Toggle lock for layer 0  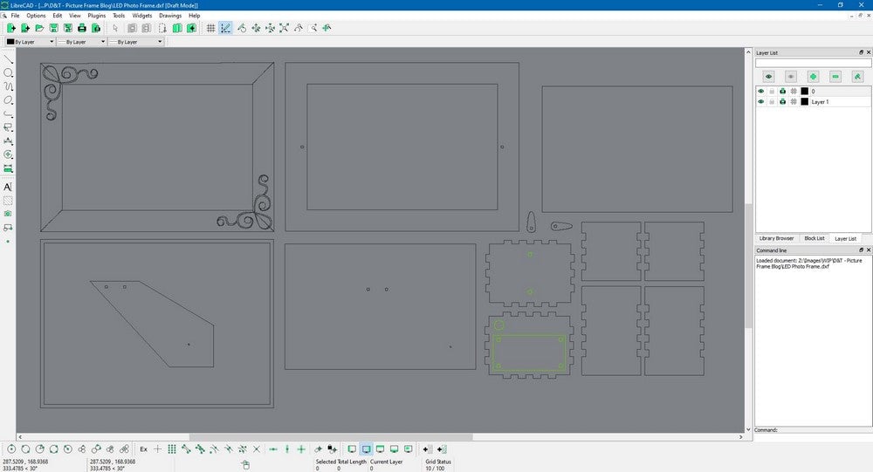(x=772, y=91)
